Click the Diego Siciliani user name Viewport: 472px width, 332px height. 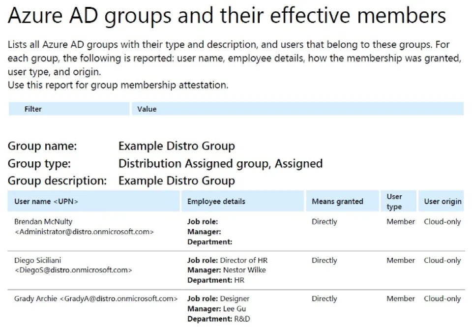pyautogui.click(x=38, y=260)
